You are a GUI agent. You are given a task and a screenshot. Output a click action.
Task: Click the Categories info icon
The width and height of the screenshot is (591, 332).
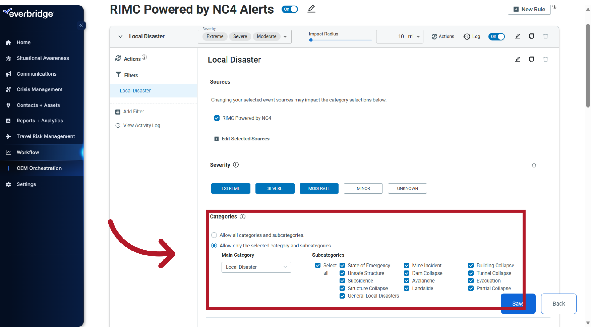(243, 217)
